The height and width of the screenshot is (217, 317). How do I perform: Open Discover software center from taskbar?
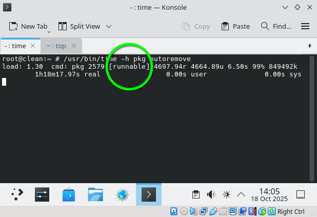pos(69,194)
